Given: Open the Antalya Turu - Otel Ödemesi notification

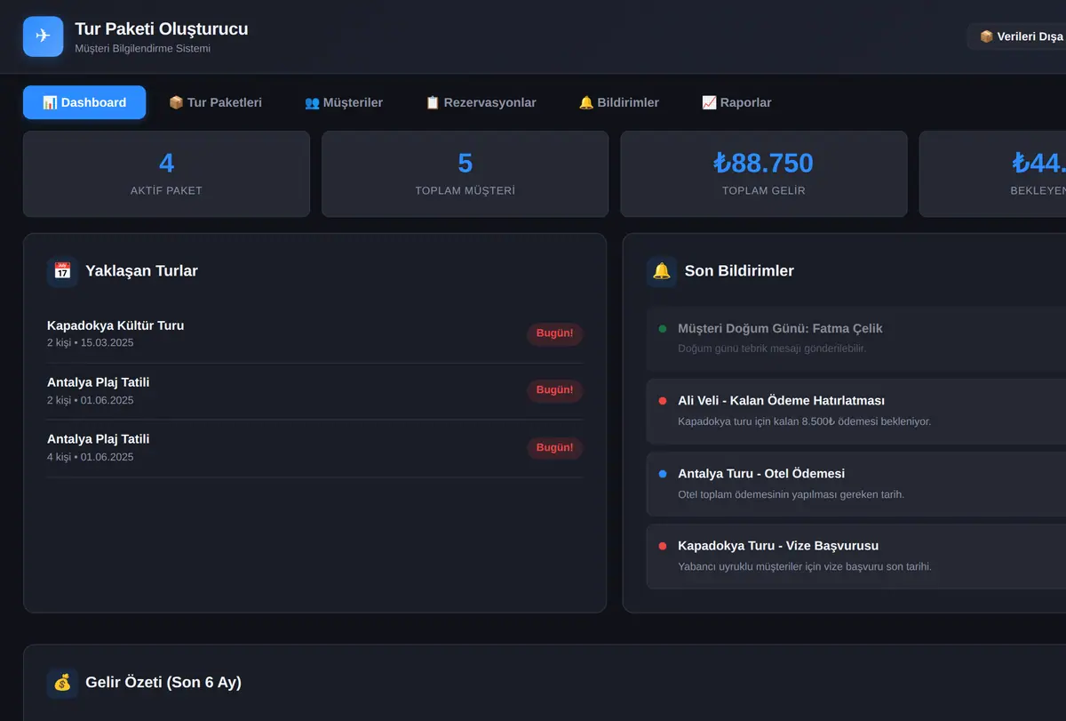Looking at the screenshot, I should click(x=856, y=484).
